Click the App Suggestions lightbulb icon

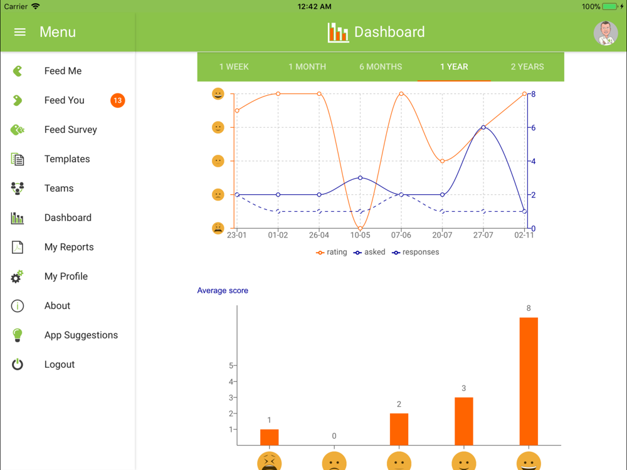17,335
